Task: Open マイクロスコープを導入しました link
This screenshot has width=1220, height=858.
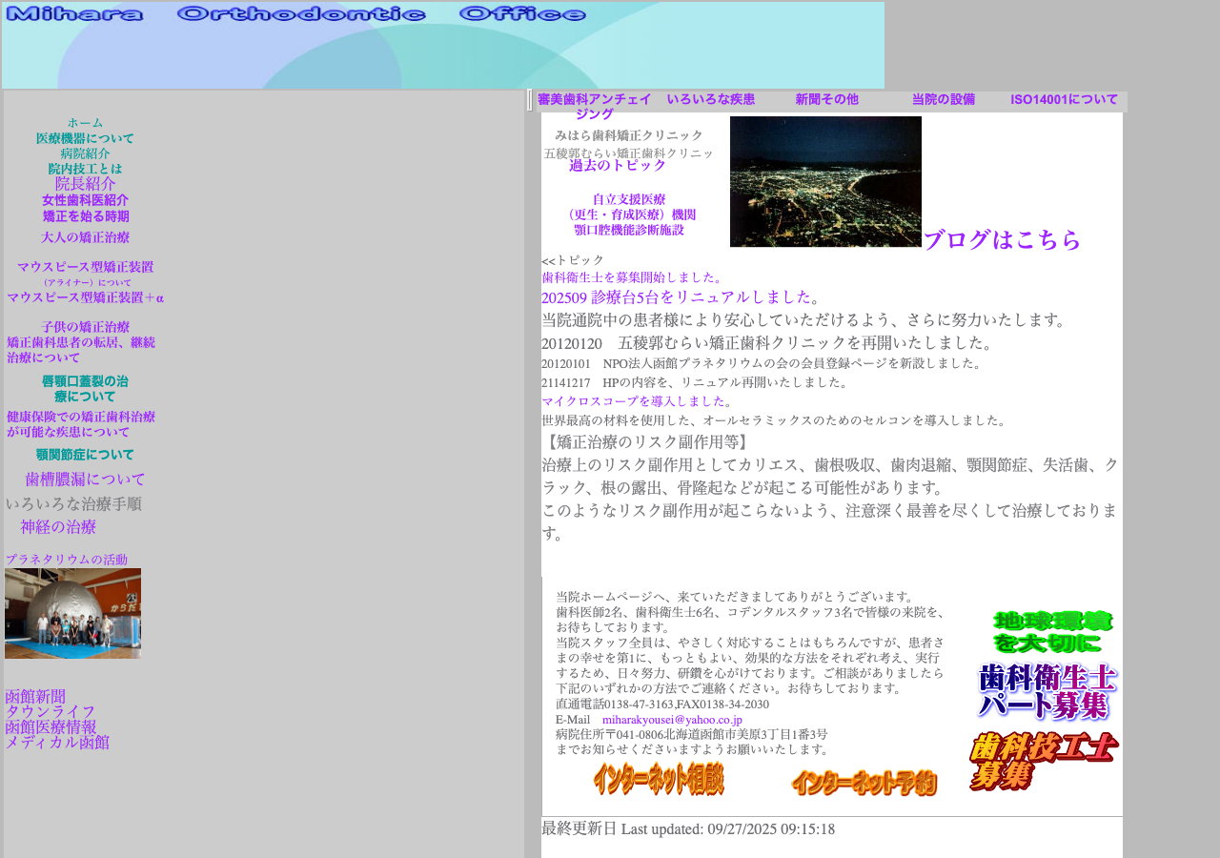Action: (633, 401)
